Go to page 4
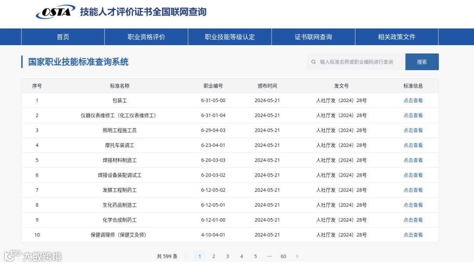Screen dimensions: 474x265 pos(241,256)
